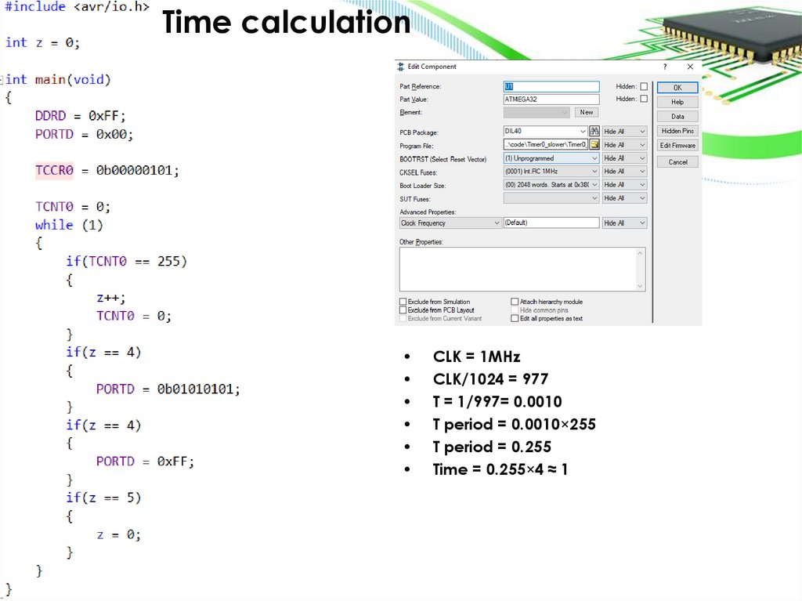Click the Data button

coord(677,116)
